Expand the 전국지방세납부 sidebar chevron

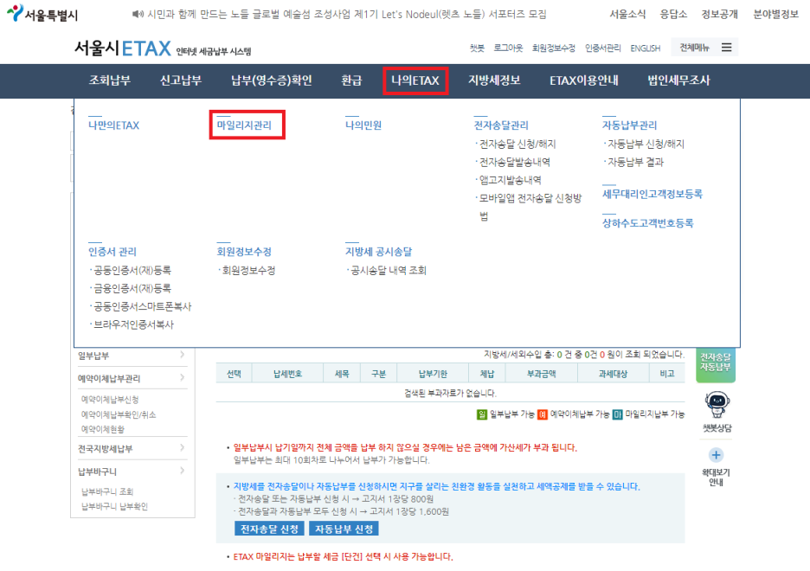183,447
